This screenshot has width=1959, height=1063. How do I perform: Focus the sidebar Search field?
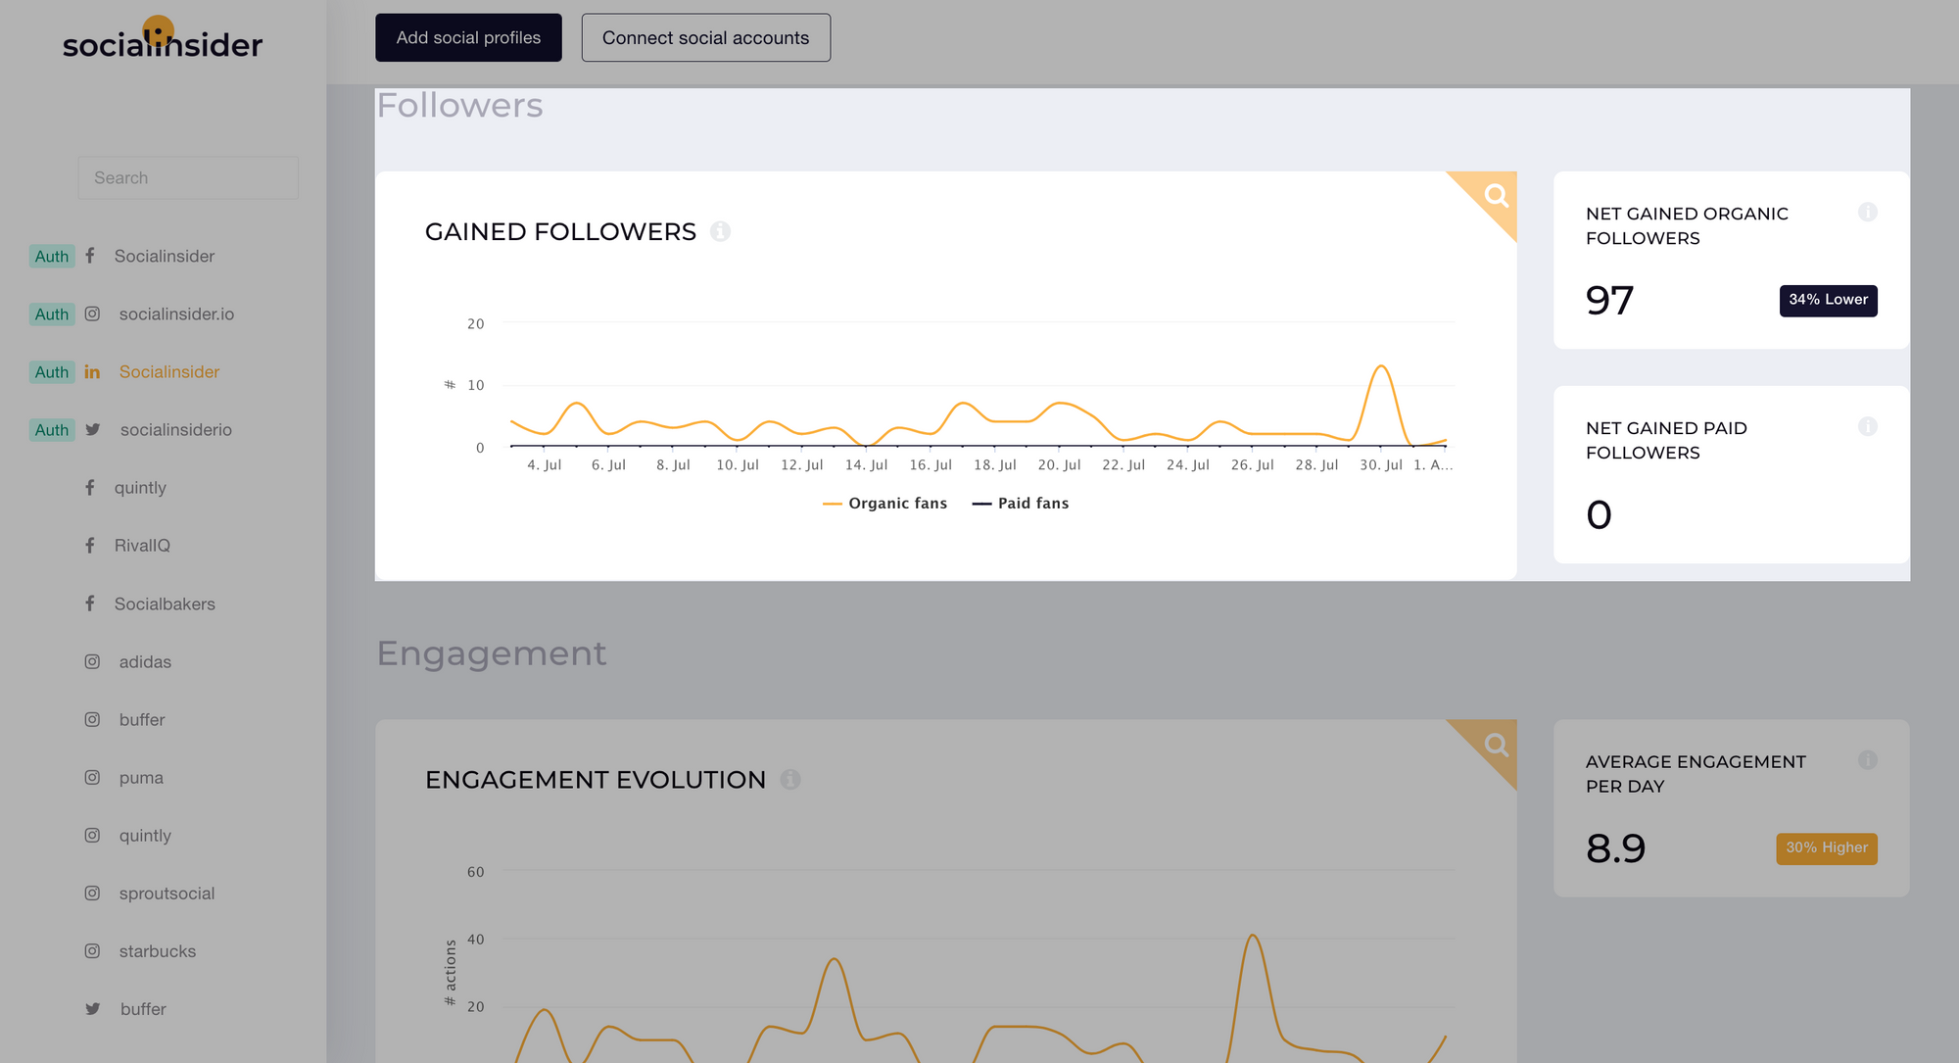point(188,177)
